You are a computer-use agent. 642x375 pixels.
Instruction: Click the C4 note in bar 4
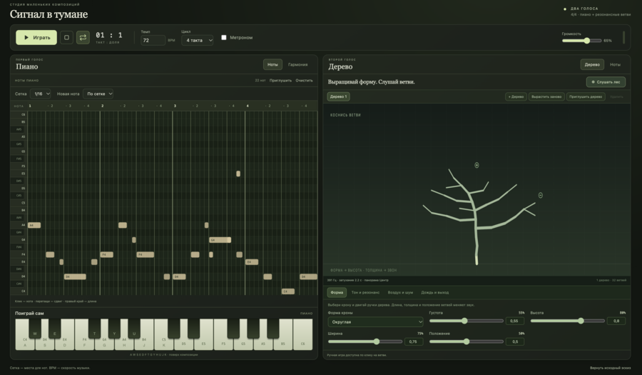click(288, 291)
